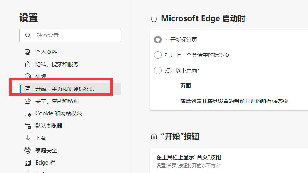Click the Edge 栏 sidebar icon

(x=28, y=163)
